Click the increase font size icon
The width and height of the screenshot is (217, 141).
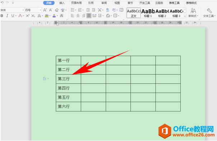pos(45,10)
